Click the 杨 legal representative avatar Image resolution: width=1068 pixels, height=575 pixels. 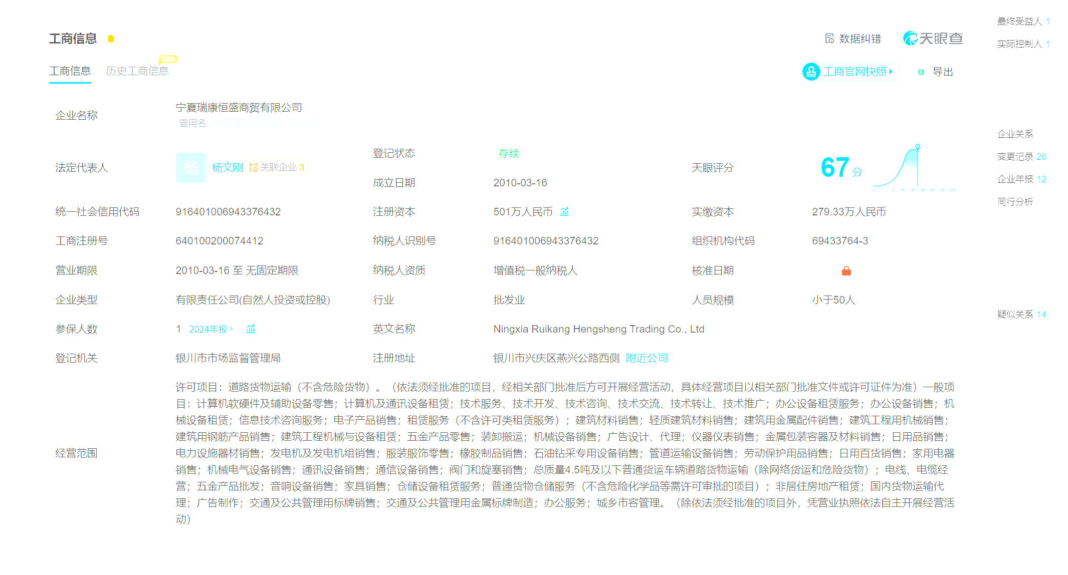[190, 168]
